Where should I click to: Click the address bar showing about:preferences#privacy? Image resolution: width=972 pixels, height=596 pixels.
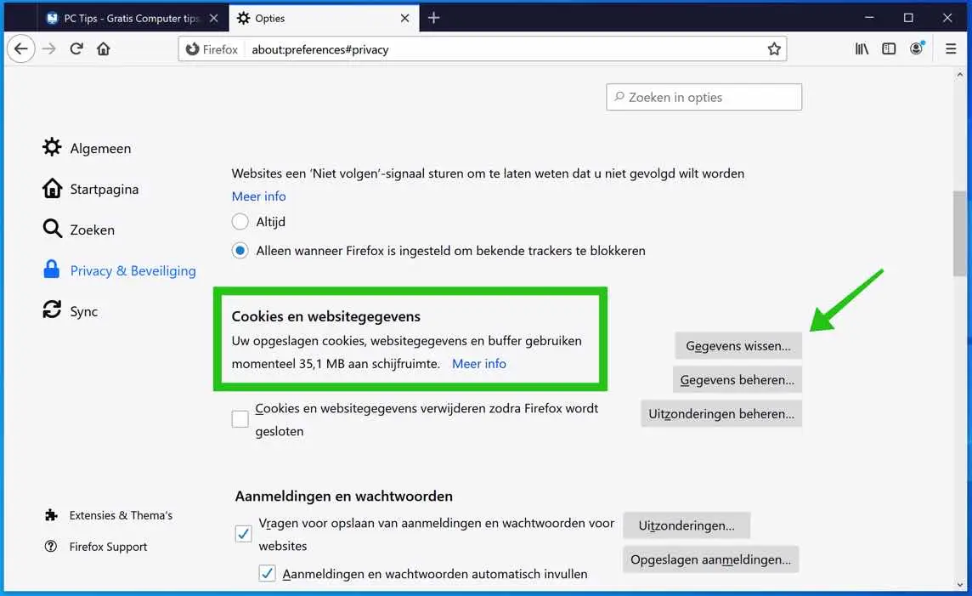pos(483,49)
